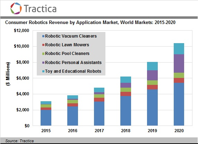Click the Tractica logo icon

[x=16, y=8]
